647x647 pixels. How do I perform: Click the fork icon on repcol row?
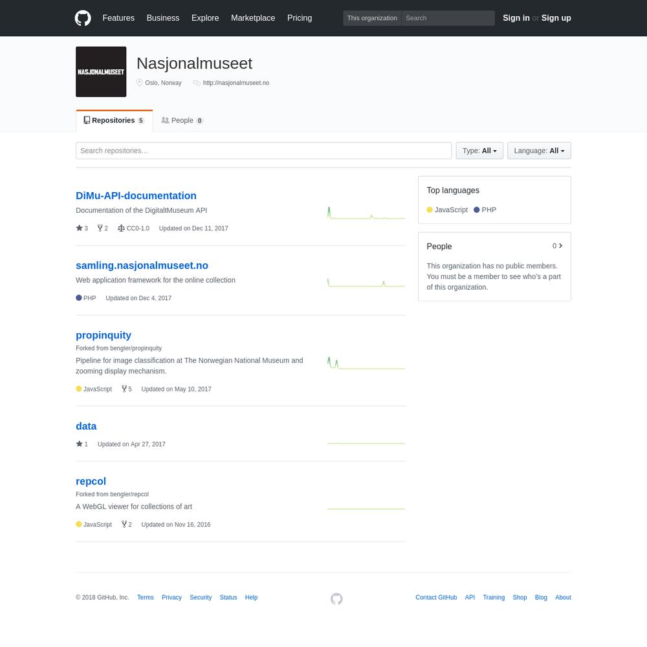coord(124,524)
